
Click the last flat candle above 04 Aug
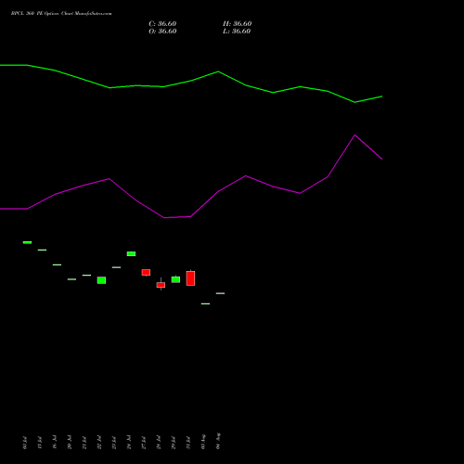(220, 293)
